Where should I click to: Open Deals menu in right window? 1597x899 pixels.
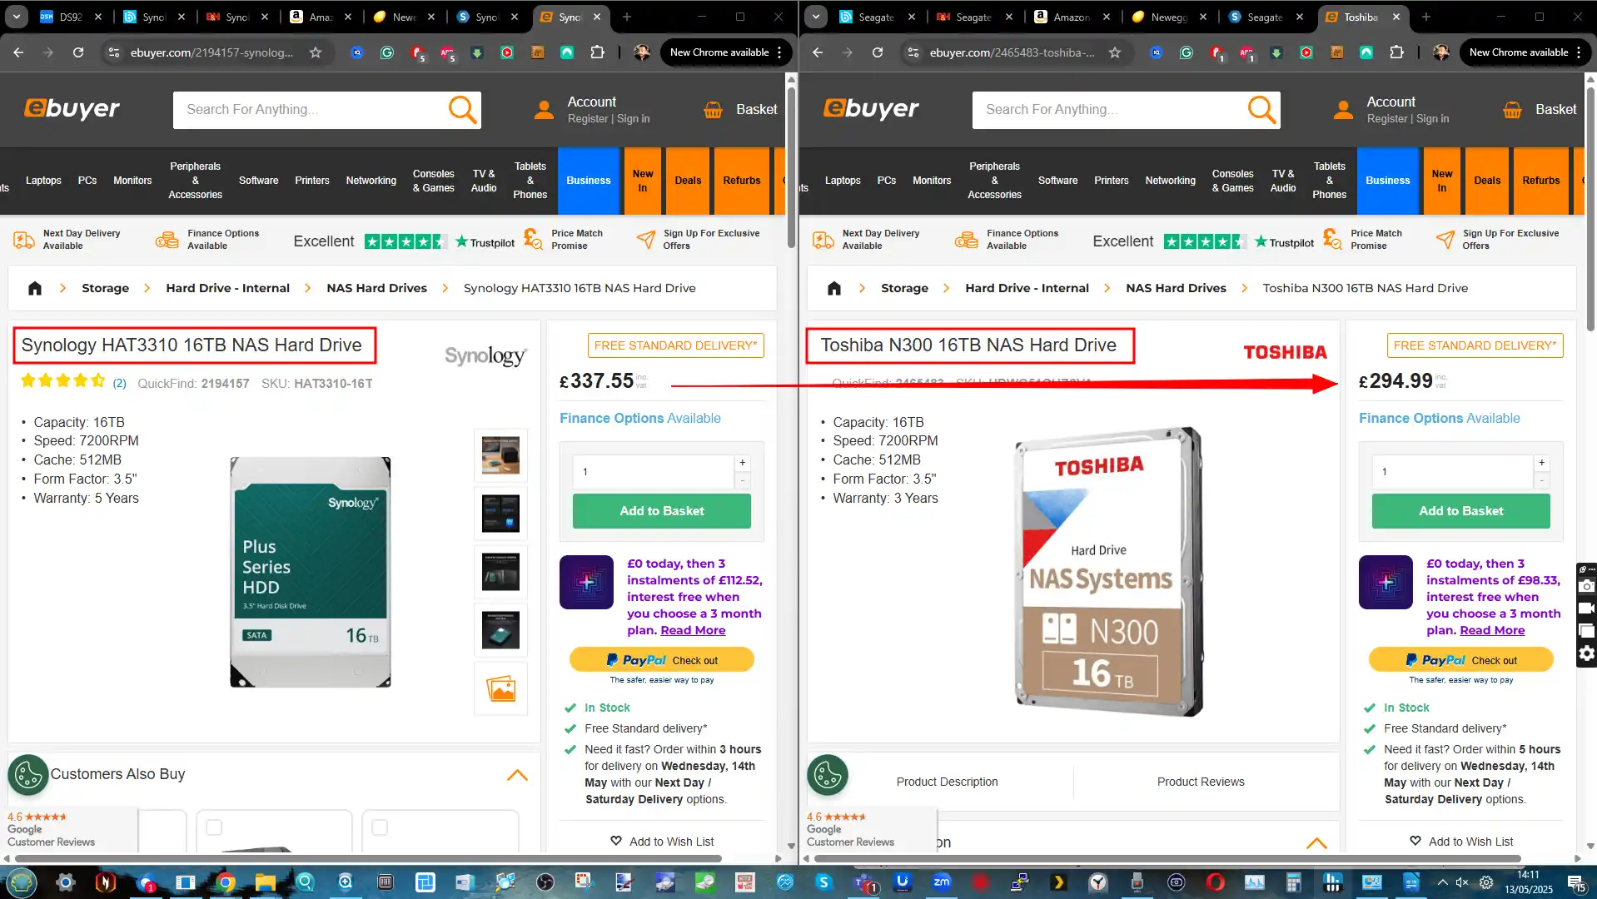click(x=1487, y=181)
